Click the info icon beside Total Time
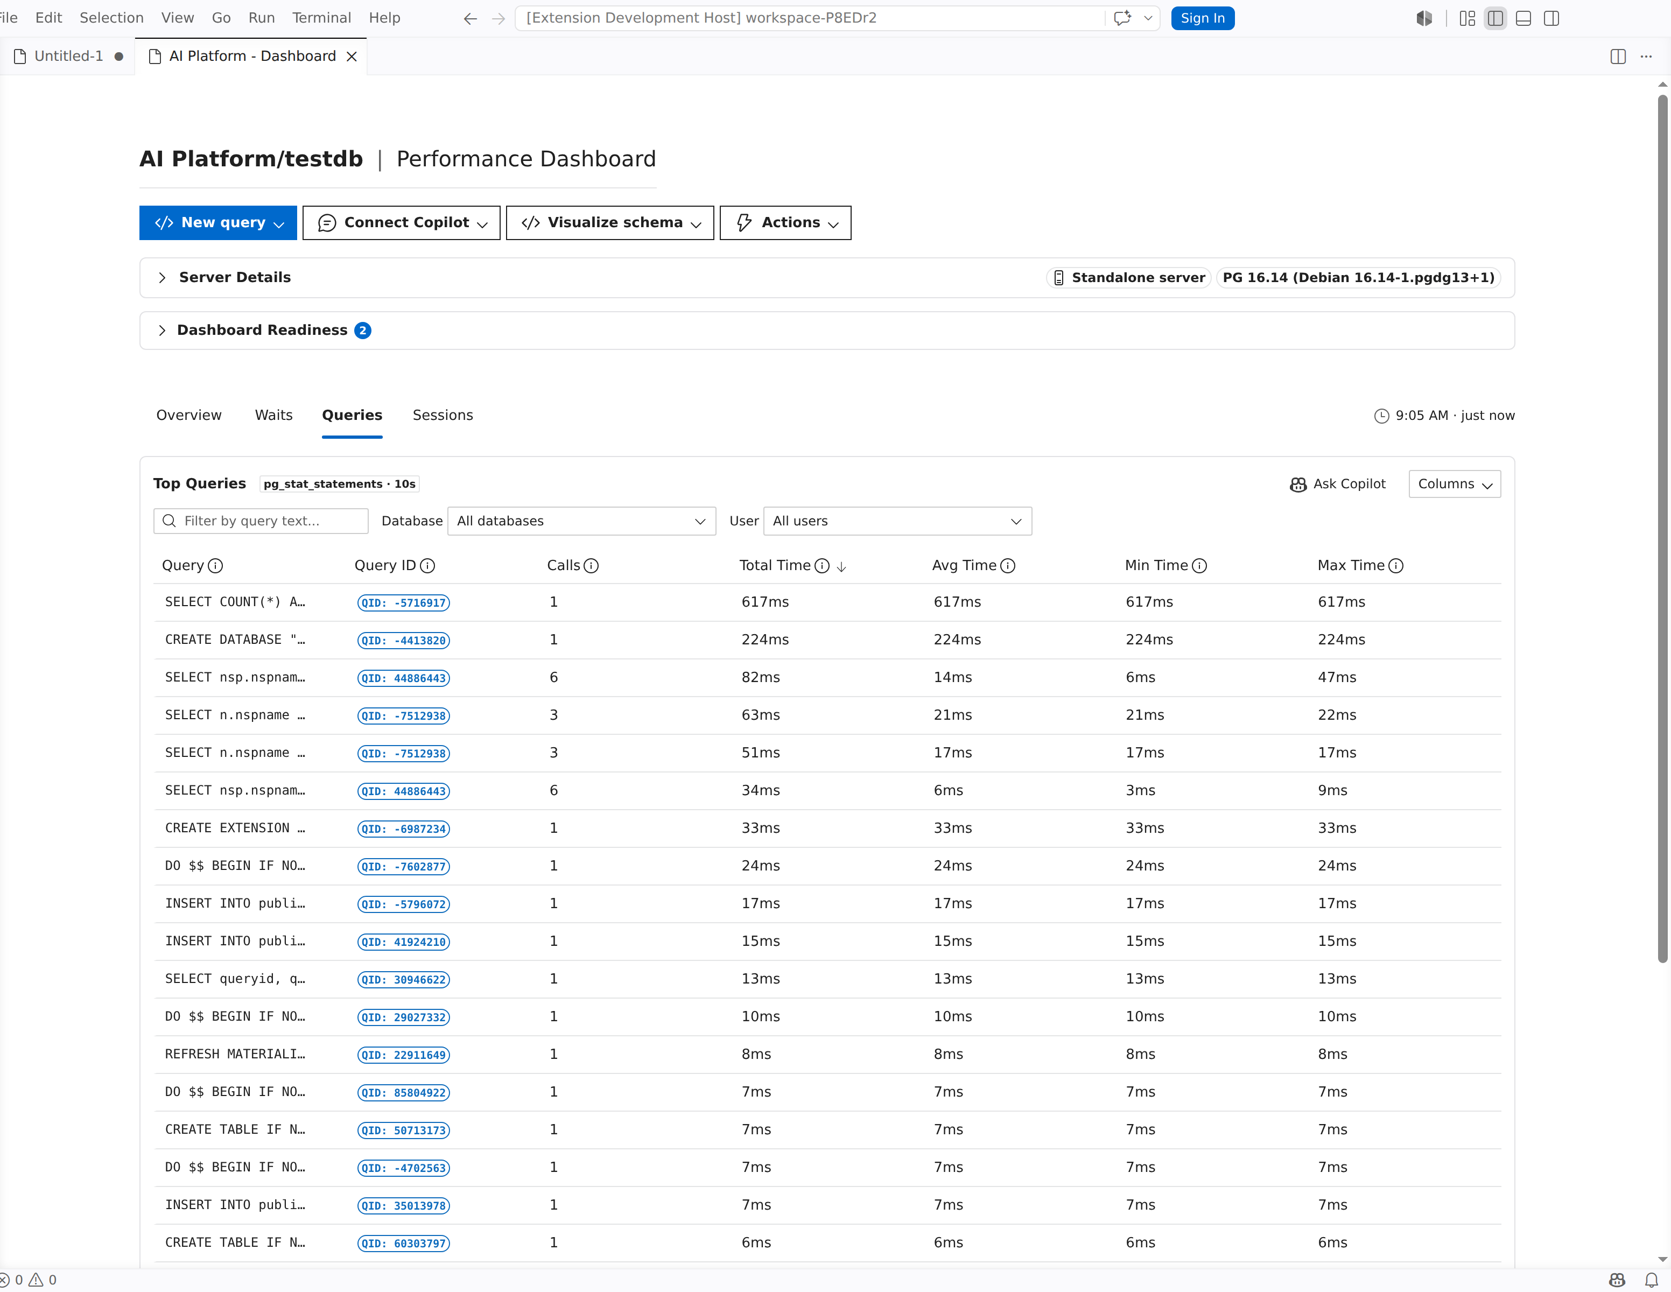 tap(822, 566)
